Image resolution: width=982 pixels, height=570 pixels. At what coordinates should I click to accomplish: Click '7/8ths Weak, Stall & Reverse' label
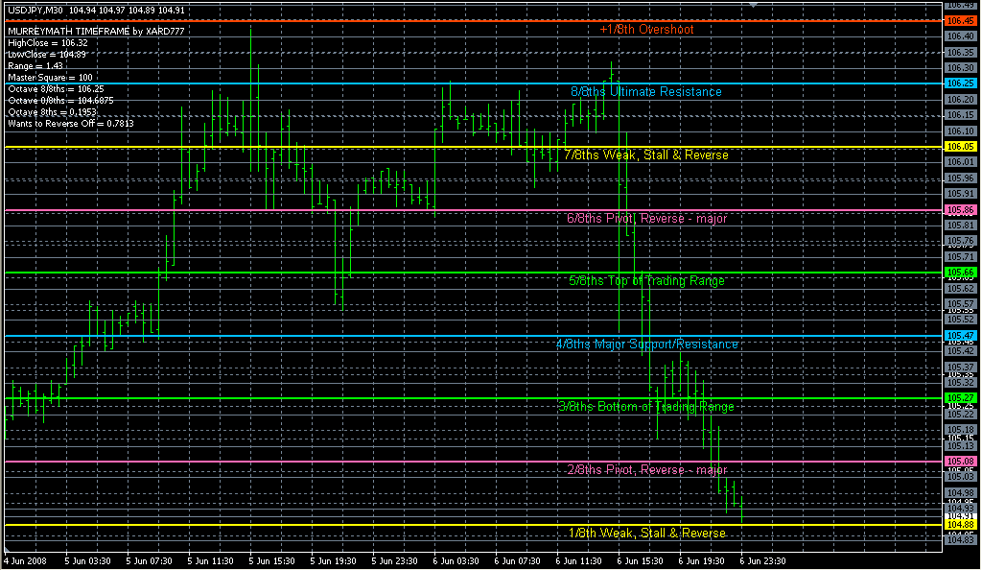646,155
